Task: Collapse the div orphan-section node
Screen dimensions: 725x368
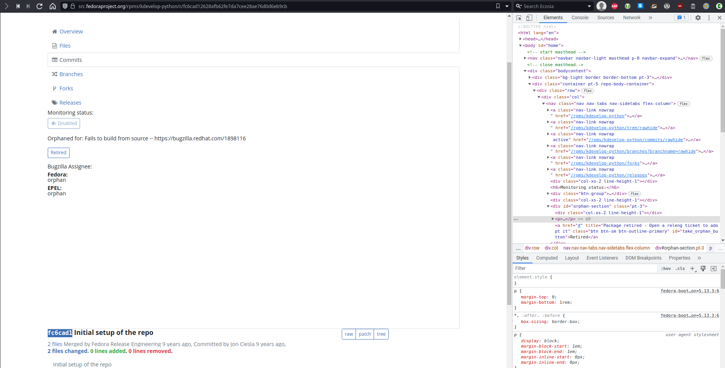Action: pyautogui.click(x=548, y=206)
